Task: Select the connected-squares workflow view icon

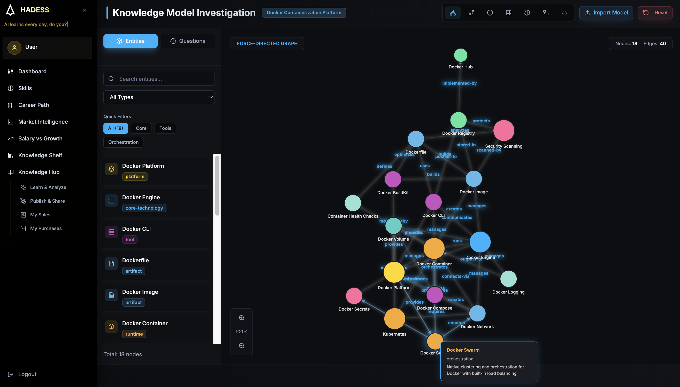Action: (x=546, y=12)
